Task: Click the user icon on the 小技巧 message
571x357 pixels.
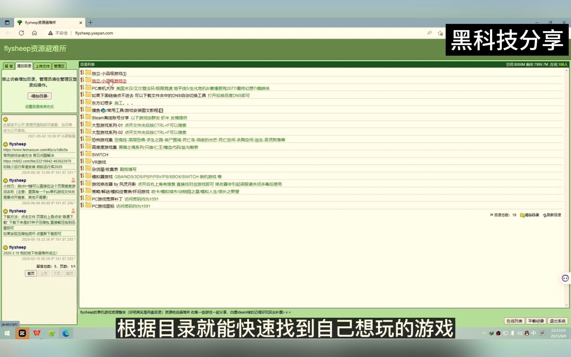Action: (x=73, y=180)
